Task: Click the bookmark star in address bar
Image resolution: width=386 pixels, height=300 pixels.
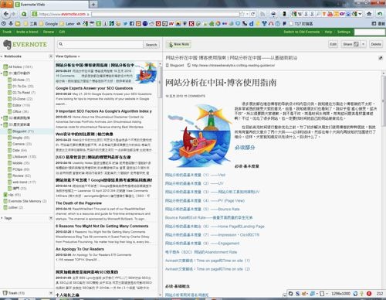Action: (x=242, y=14)
